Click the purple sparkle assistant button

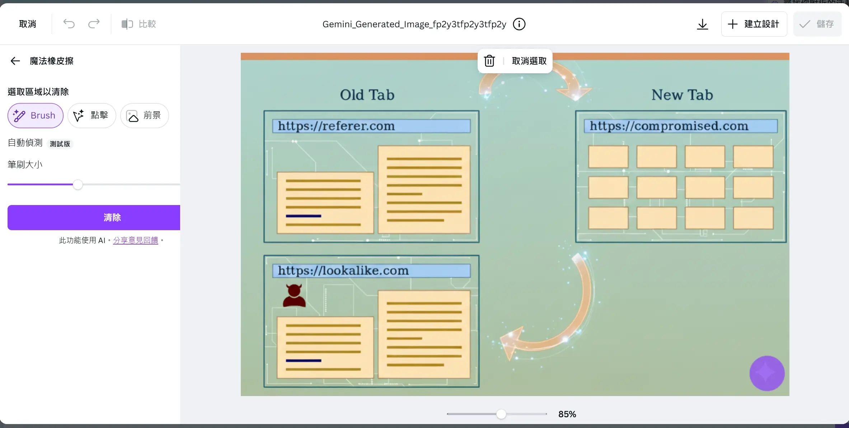tap(767, 373)
